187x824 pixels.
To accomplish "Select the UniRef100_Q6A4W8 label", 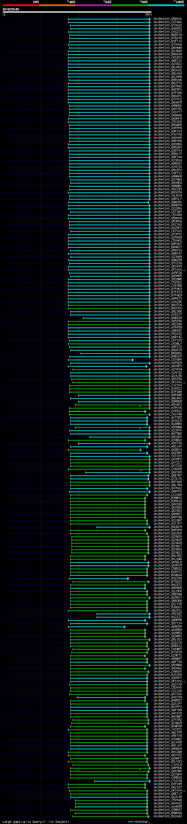I will [x=168, y=48].
